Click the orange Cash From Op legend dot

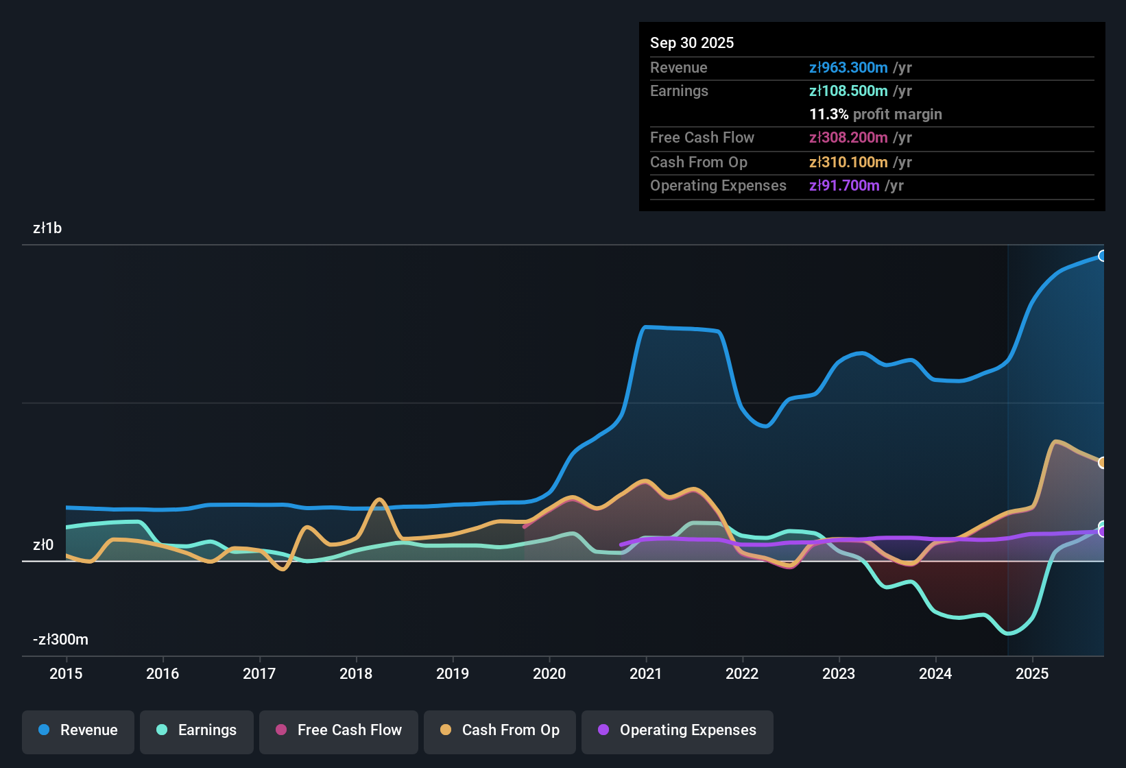click(x=446, y=730)
